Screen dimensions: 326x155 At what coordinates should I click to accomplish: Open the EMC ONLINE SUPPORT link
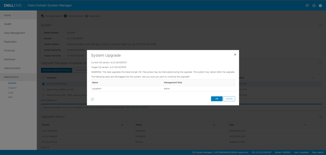tap(137, 108)
